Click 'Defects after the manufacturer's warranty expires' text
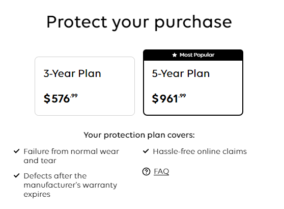 click(x=70, y=185)
